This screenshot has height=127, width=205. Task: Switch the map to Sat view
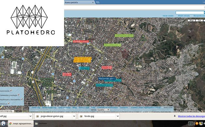coord(199,21)
